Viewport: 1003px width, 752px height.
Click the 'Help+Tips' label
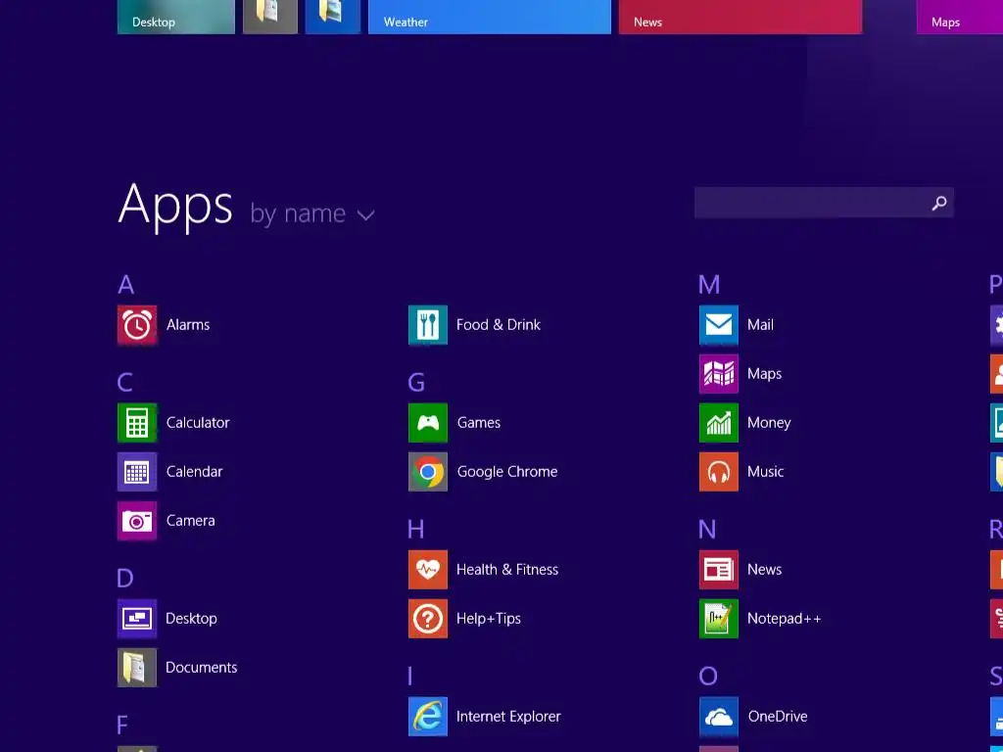tap(489, 619)
